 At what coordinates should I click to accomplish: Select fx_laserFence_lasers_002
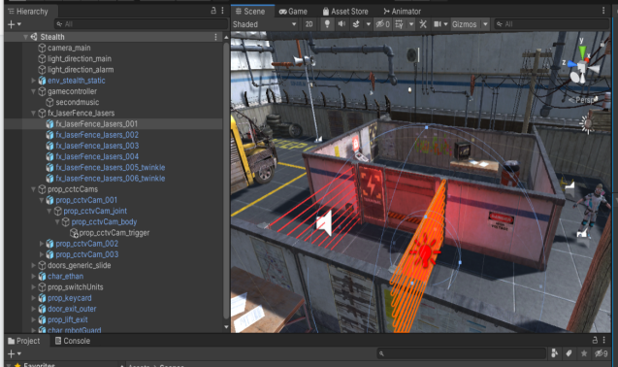click(97, 135)
